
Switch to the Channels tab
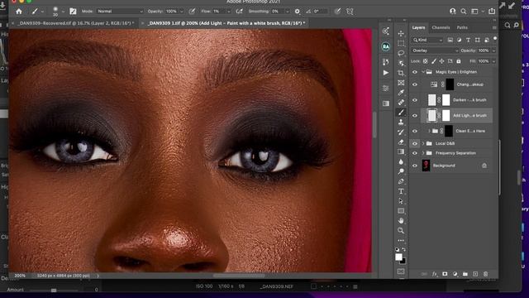point(441,27)
